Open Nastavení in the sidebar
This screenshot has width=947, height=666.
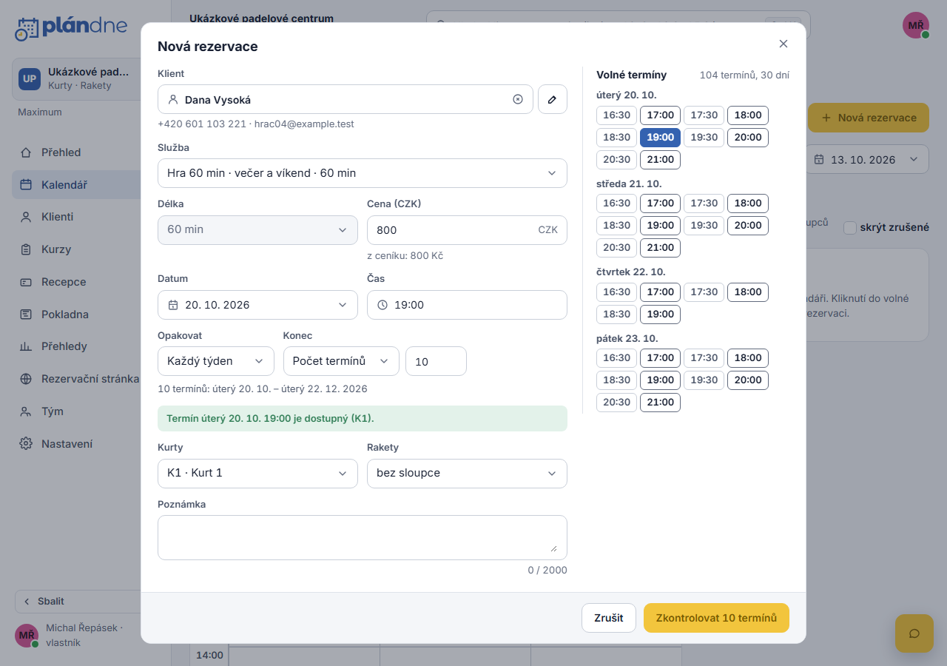[76, 444]
